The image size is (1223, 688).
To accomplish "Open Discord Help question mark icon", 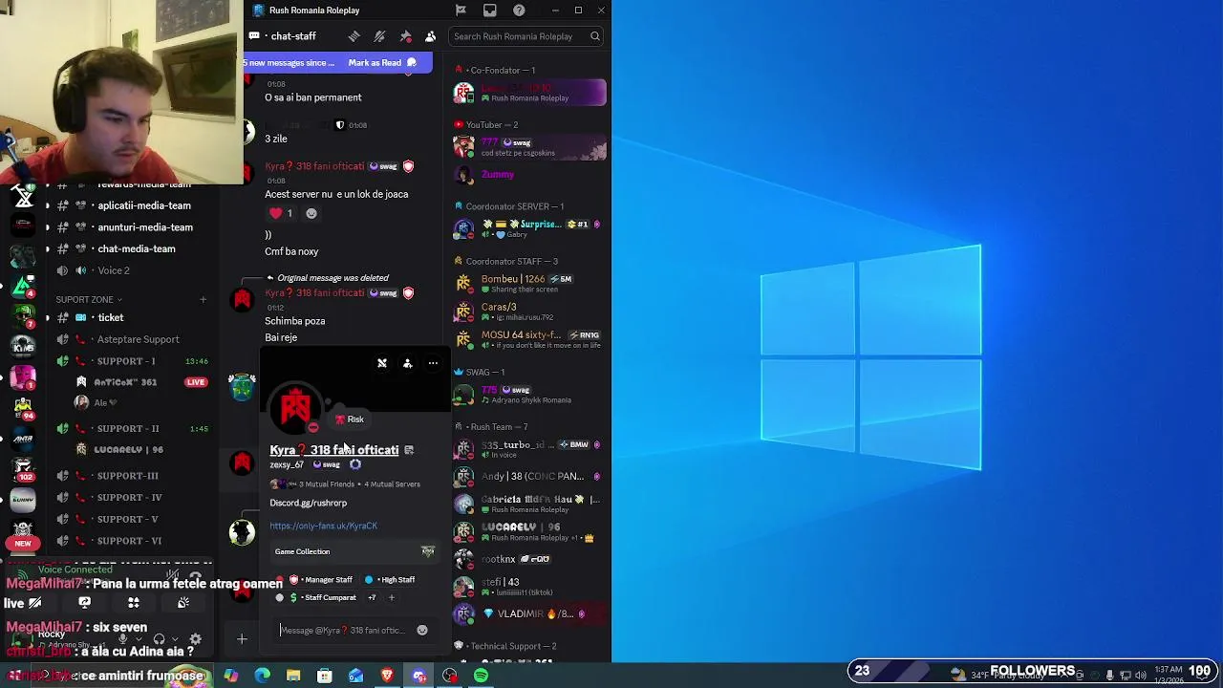I will [x=519, y=11].
